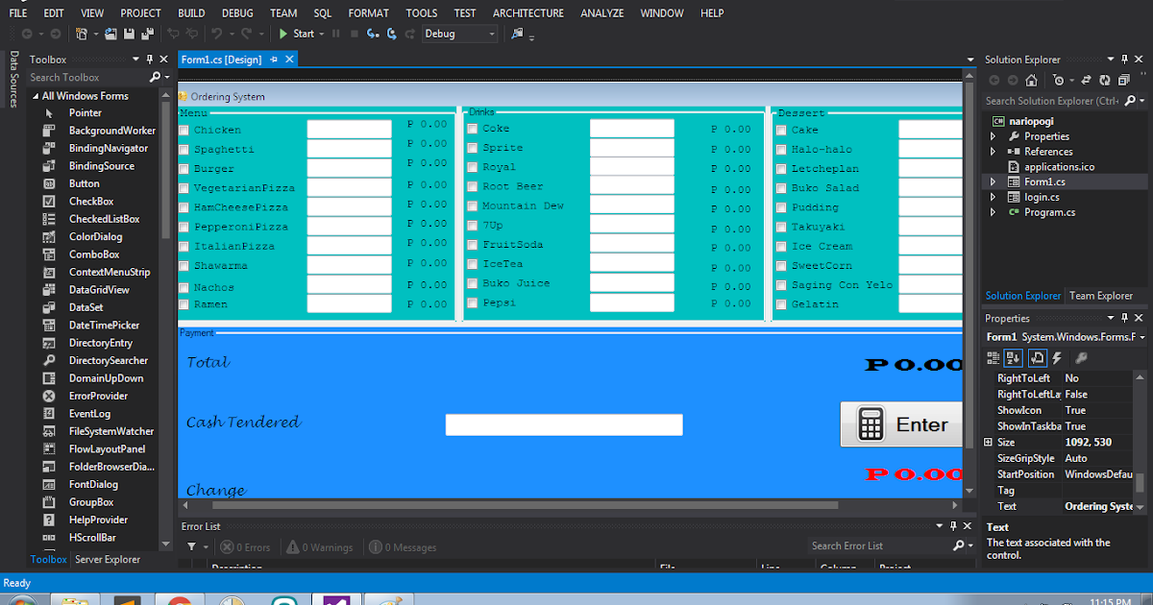Click inside the Cash Tendered text box
This screenshot has width=1153, height=605.
pos(564,424)
